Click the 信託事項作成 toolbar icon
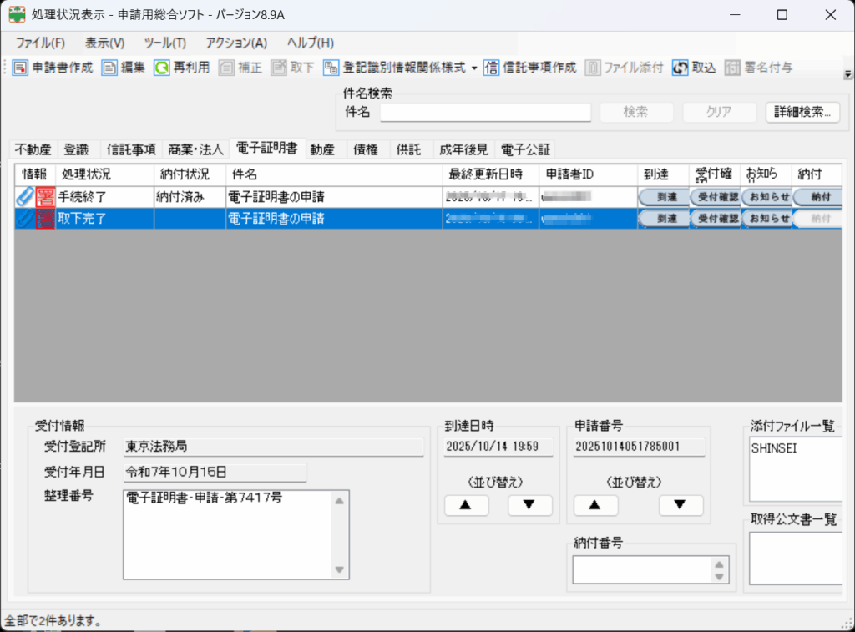The image size is (855, 632). pos(492,68)
